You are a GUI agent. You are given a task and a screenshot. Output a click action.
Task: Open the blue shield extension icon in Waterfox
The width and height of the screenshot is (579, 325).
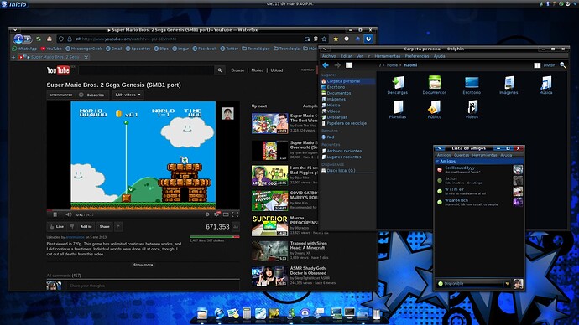[x=368, y=39]
